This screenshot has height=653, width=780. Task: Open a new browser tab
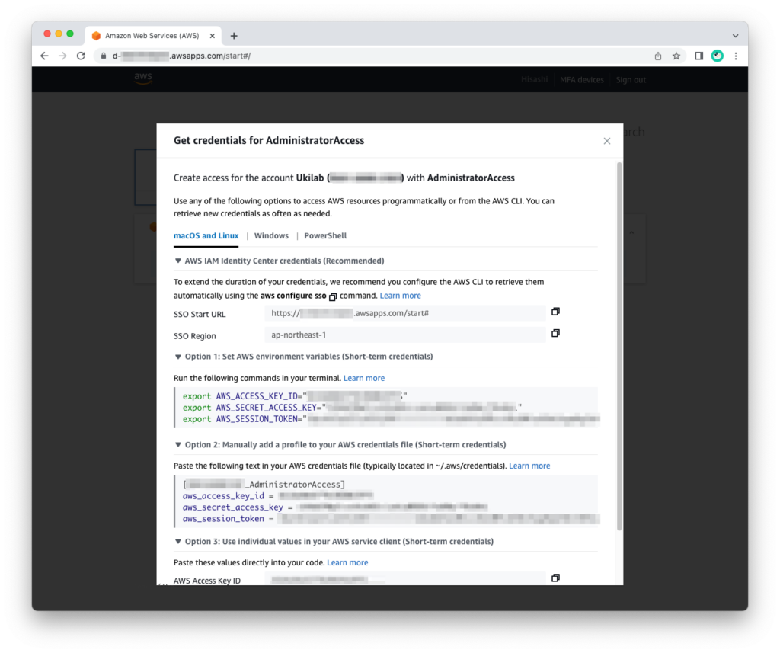pyautogui.click(x=234, y=36)
